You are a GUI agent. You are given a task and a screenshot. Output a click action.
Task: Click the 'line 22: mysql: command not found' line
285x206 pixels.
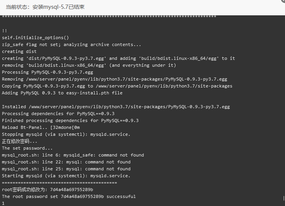[66, 162]
